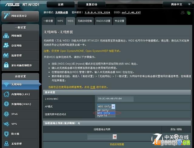This screenshot has width=194, height=148.
Task: Open 内部网络(LAN) menu item
Action: coord(20,94)
